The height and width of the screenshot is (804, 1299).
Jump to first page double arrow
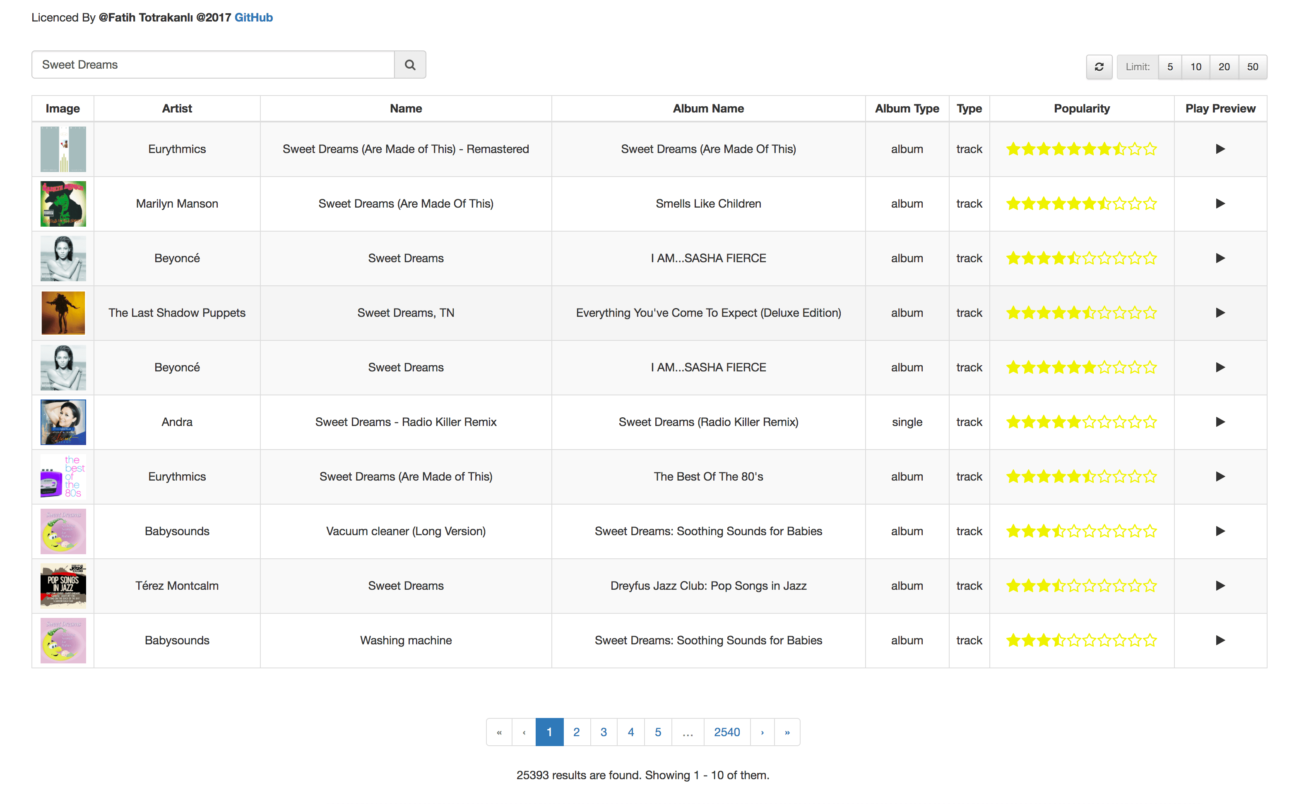click(x=499, y=732)
